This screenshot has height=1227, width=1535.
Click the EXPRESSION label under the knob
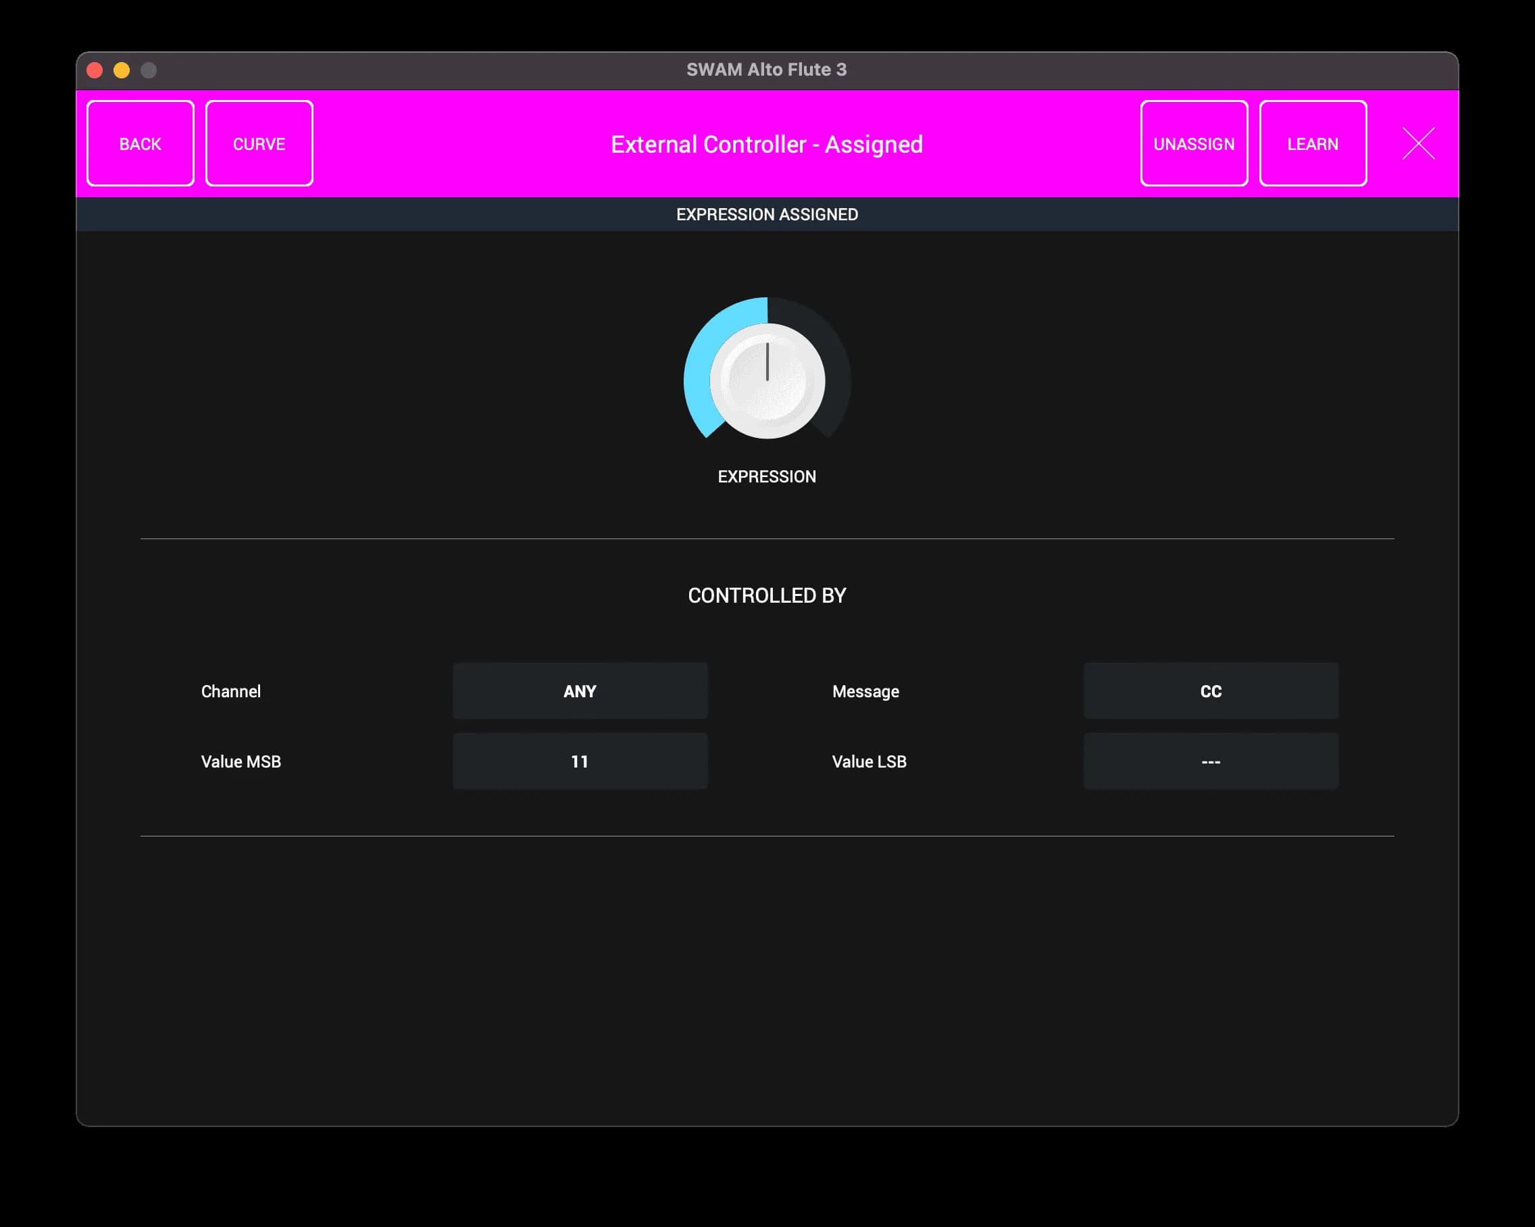tap(767, 476)
